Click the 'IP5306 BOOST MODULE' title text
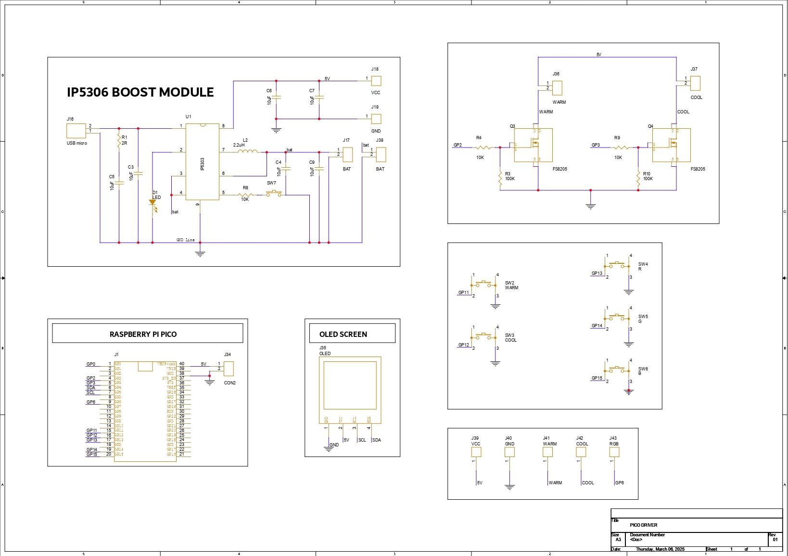 click(x=140, y=92)
